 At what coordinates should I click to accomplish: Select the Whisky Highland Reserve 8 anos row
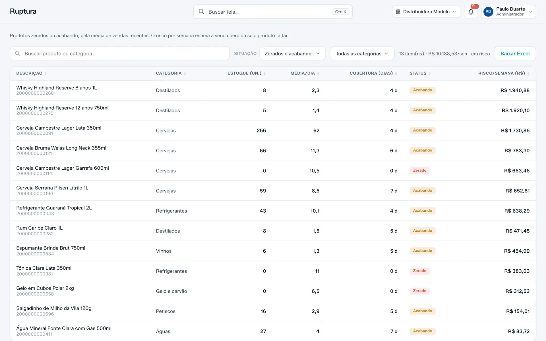tap(273, 90)
